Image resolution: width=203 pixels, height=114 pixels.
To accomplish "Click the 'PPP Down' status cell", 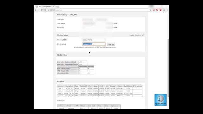I will click(119, 96).
